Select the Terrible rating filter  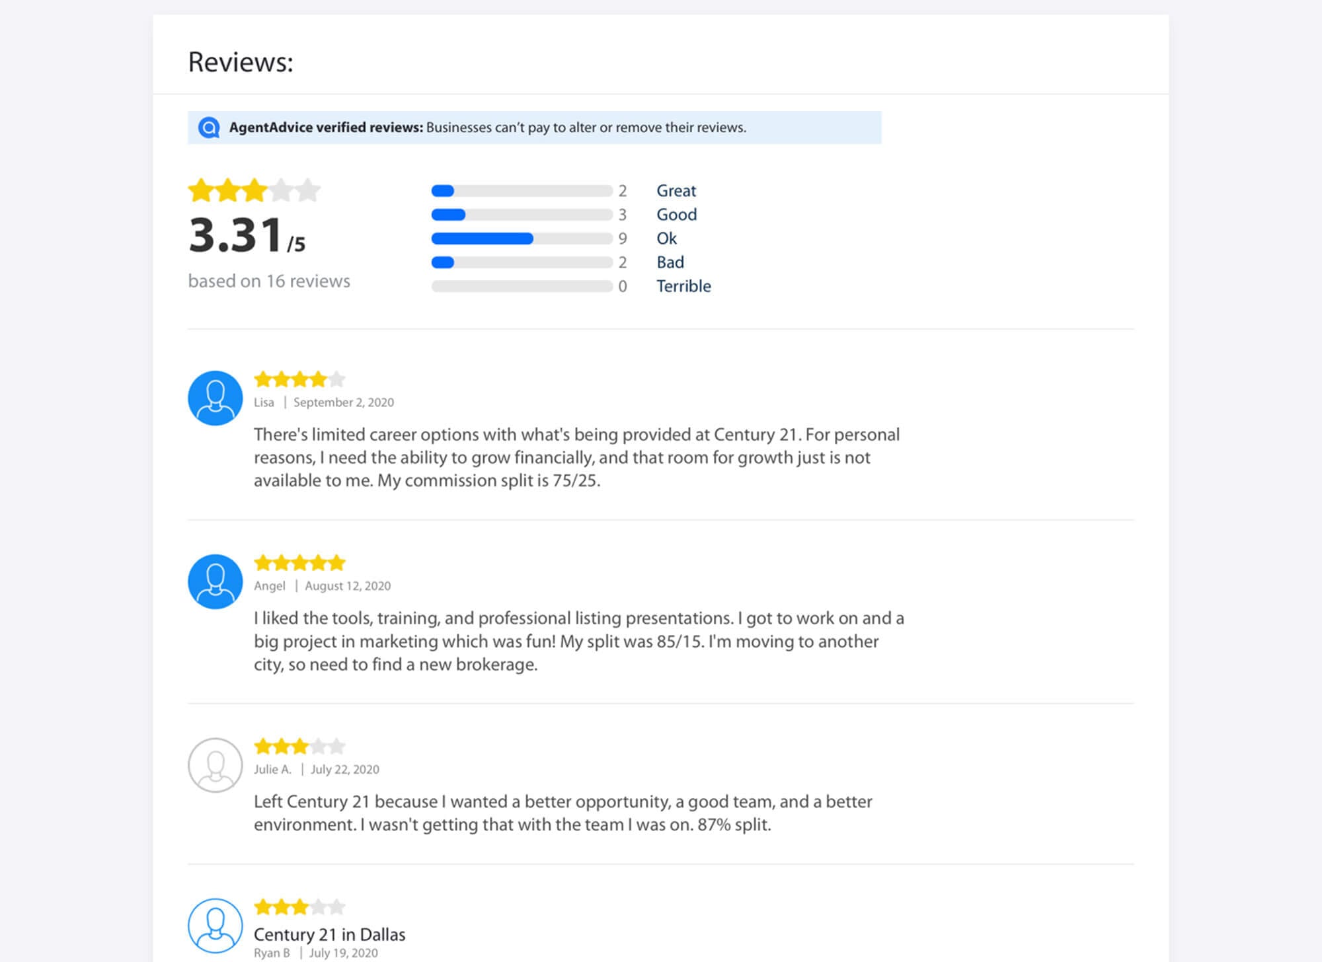click(x=683, y=286)
